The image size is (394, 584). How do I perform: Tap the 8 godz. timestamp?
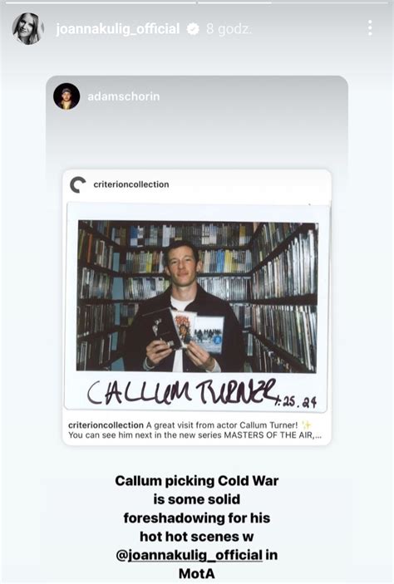(x=229, y=29)
